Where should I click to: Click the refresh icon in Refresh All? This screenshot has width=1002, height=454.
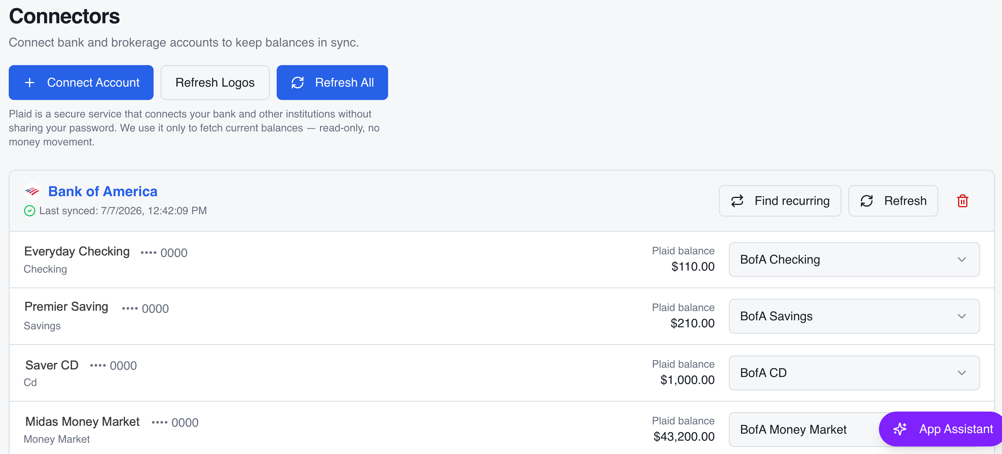(298, 83)
